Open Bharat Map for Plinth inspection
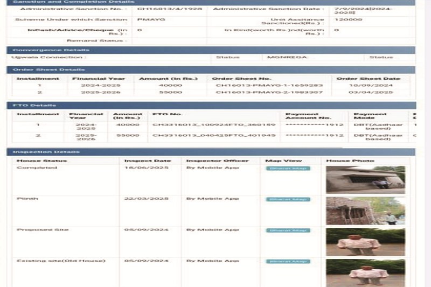Screen dimensions: 431x287 click(288, 199)
